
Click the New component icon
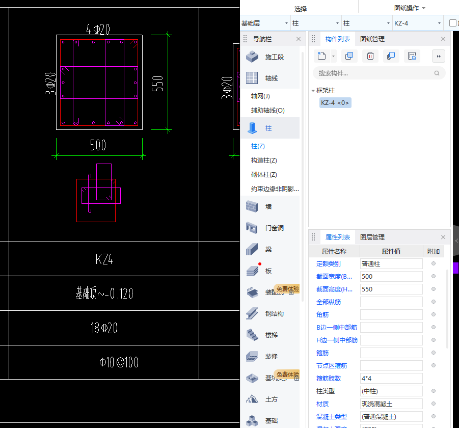pyautogui.click(x=321, y=56)
